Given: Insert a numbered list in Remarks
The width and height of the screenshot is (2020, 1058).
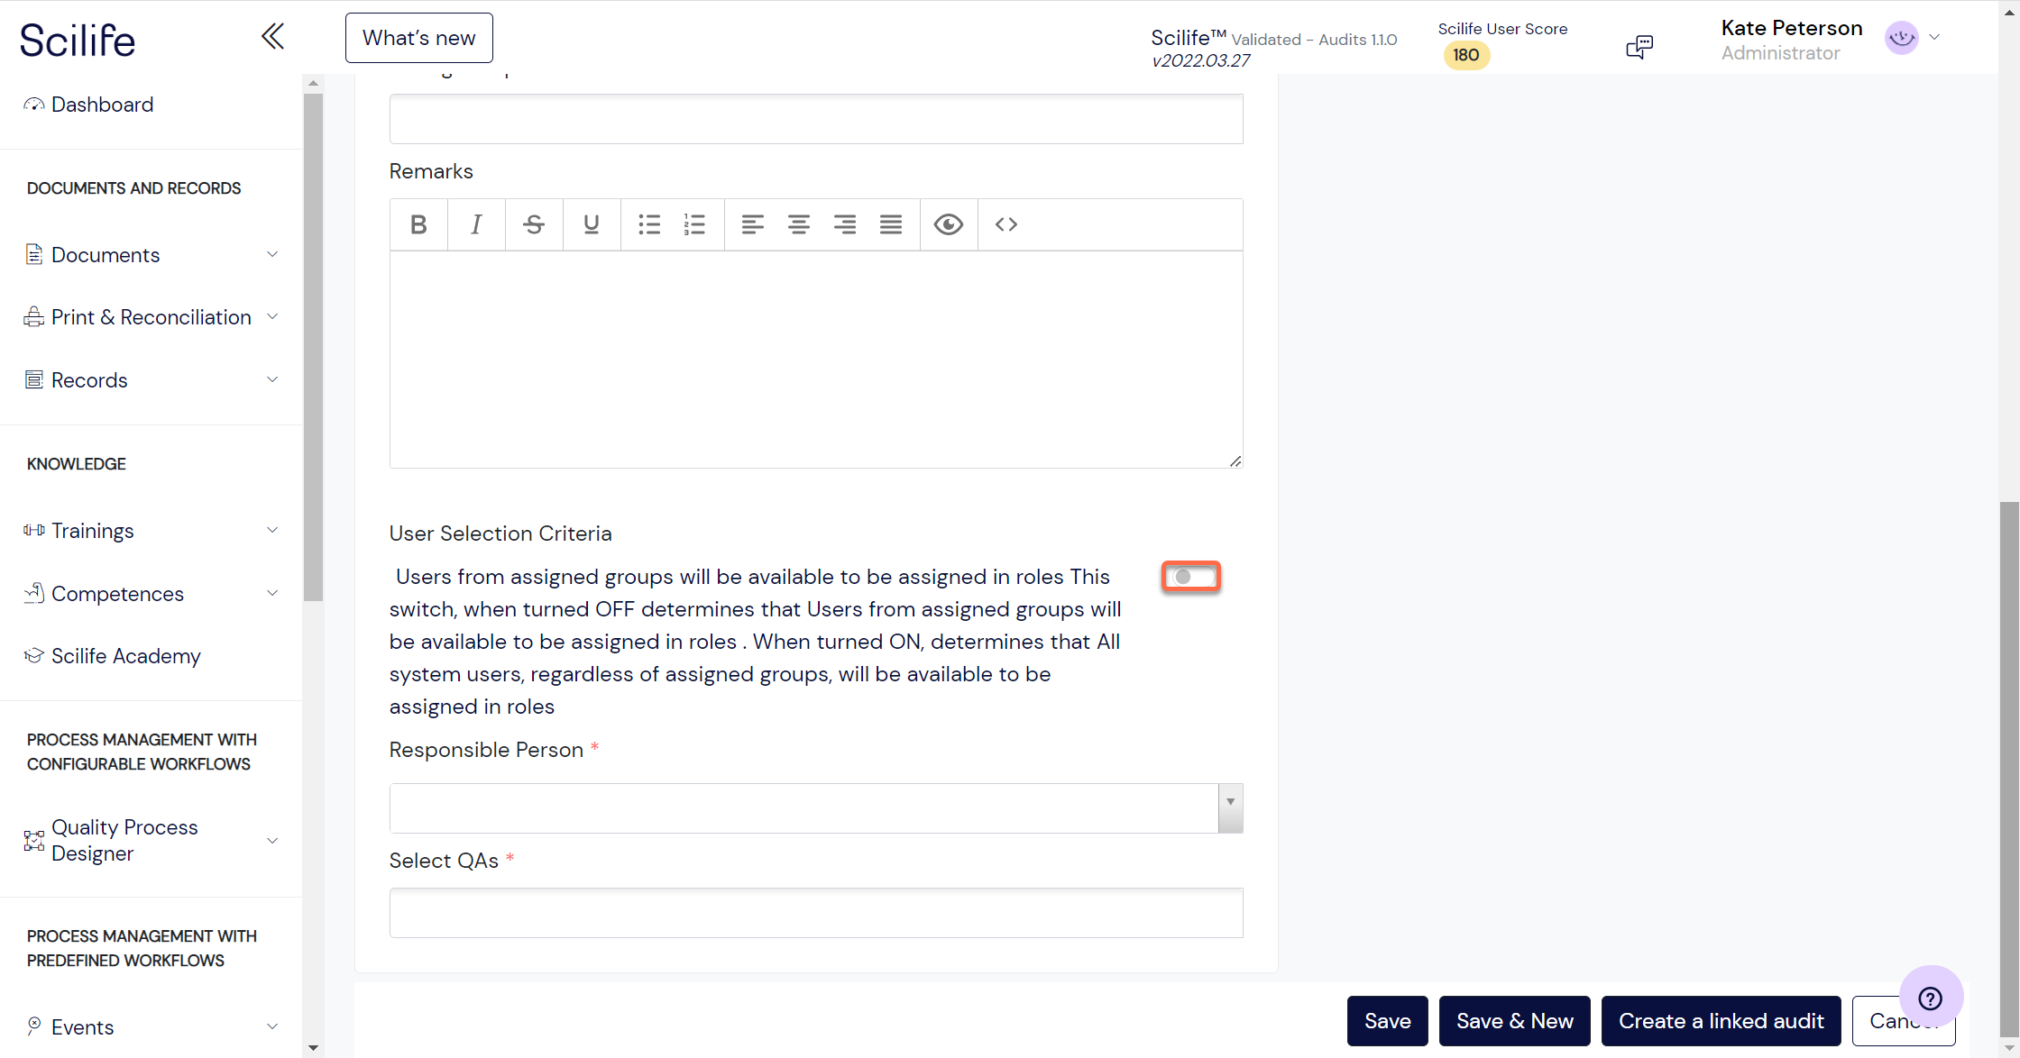Looking at the screenshot, I should 694,224.
